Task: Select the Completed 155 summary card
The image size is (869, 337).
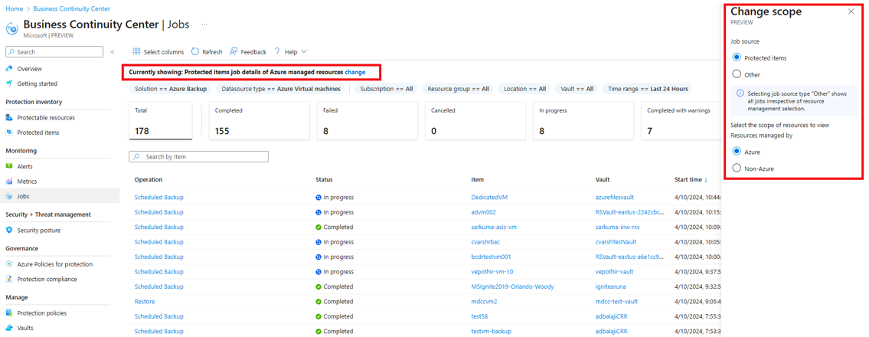Action: (260, 121)
